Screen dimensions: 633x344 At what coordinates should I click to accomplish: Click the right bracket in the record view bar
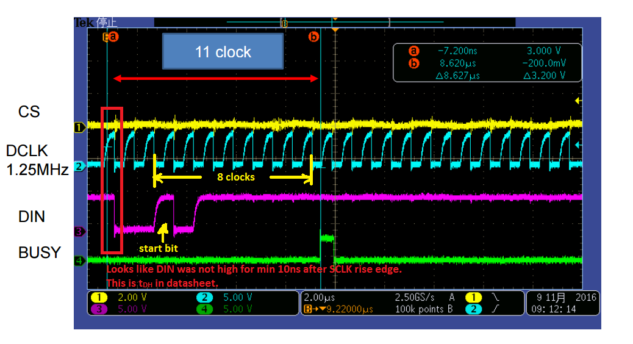pyautogui.click(x=389, y=23)
